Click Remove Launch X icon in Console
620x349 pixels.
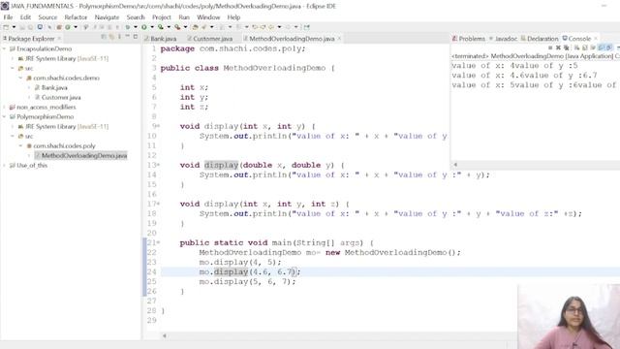pos(558,48)
